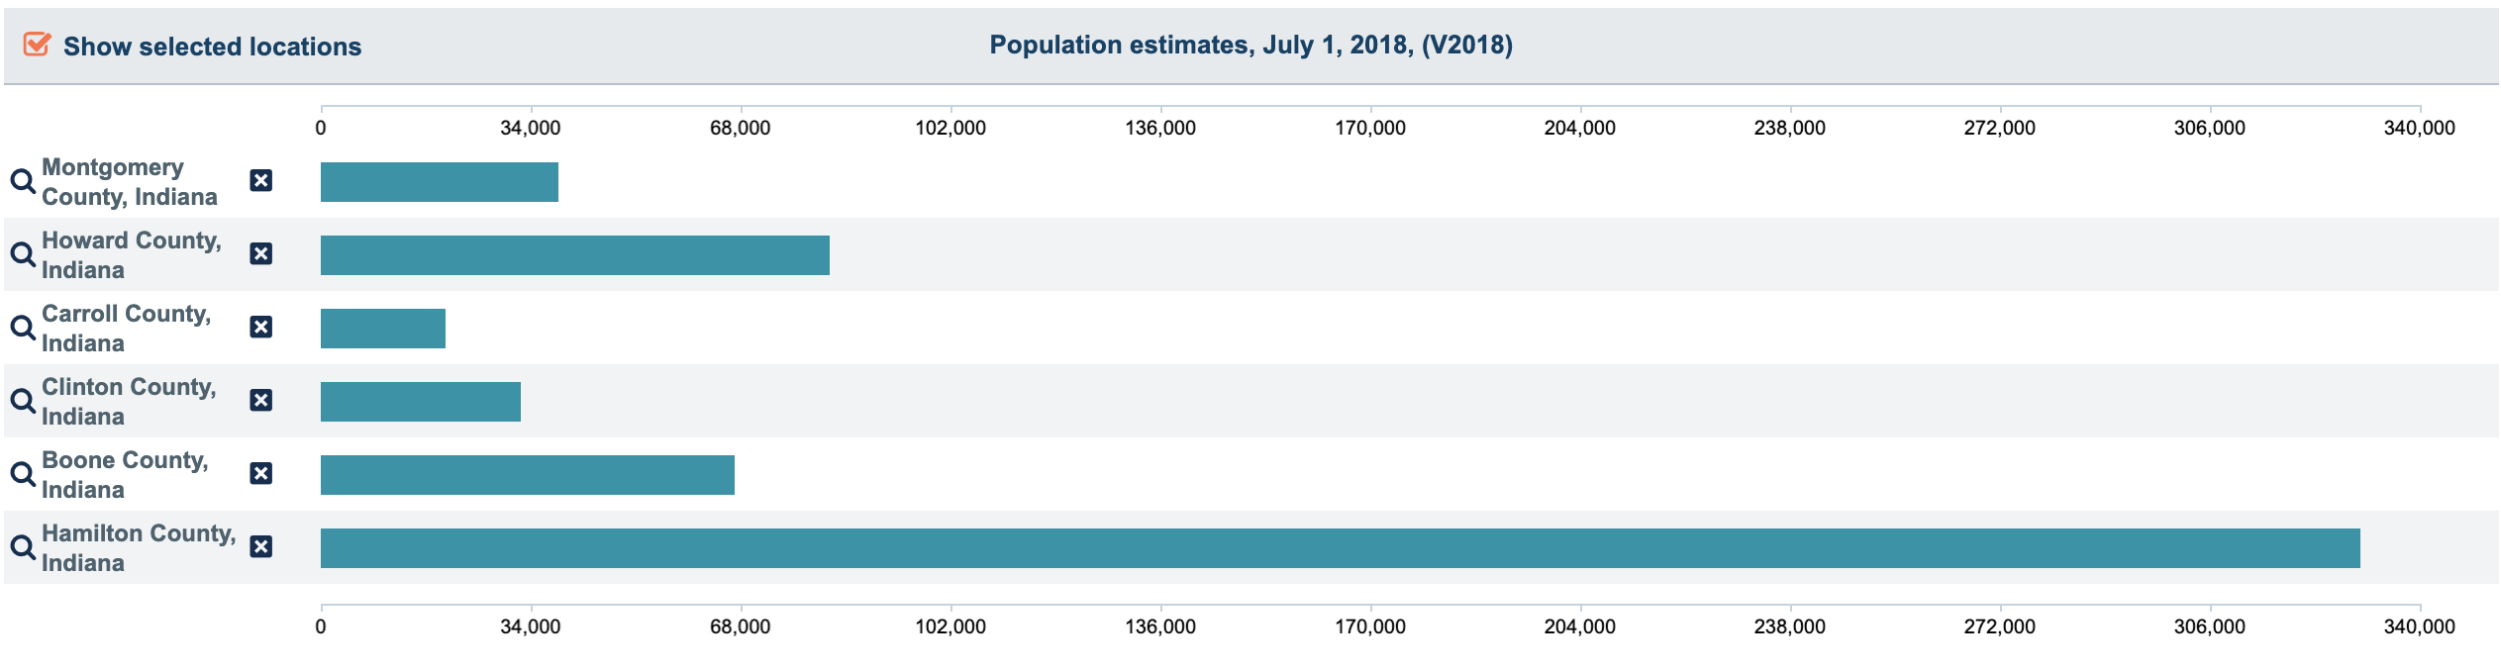Click the magnifier icon for Montgomery County
The image size is (2501, 671).
(x=23, y=181)
